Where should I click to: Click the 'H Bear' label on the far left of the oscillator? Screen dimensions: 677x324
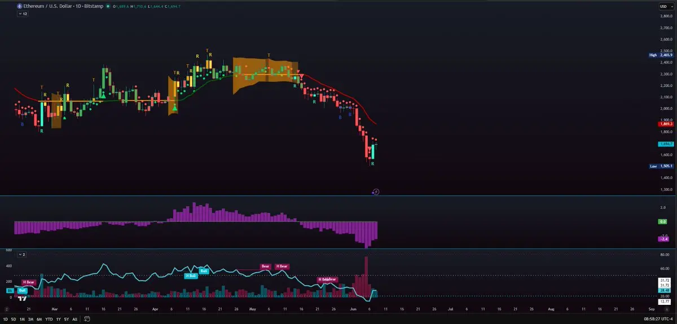coord(29,282)
